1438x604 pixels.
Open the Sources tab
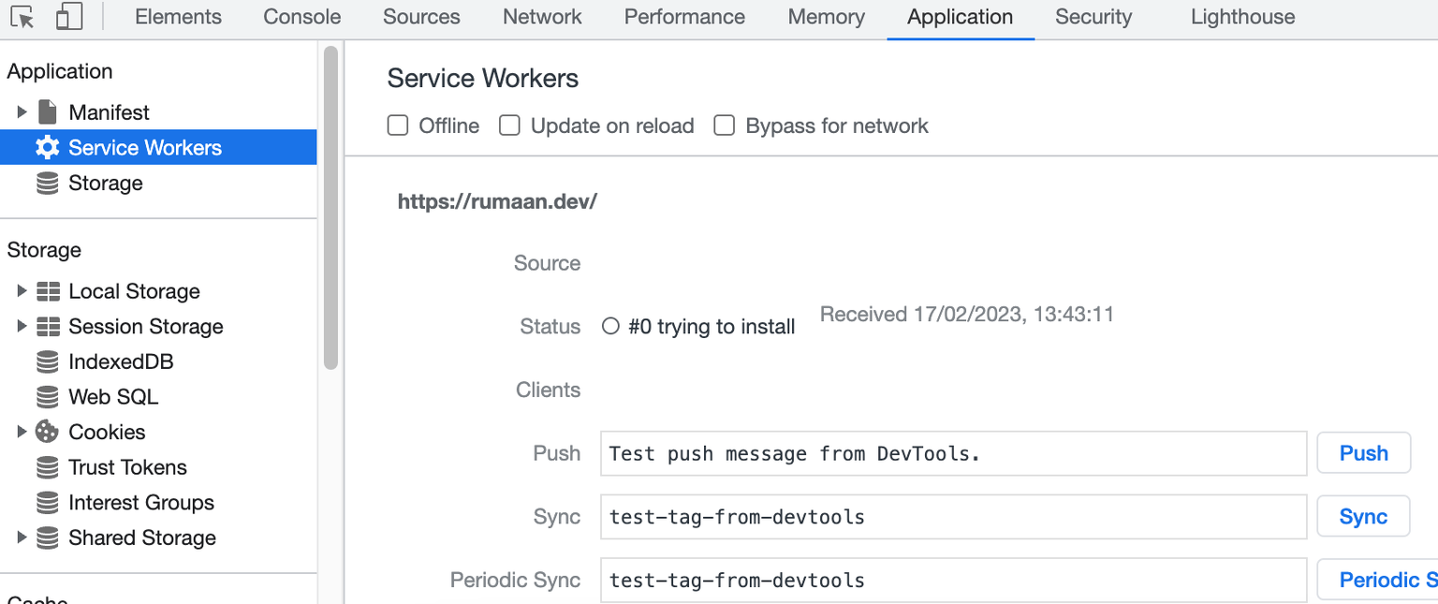[421, 17]
